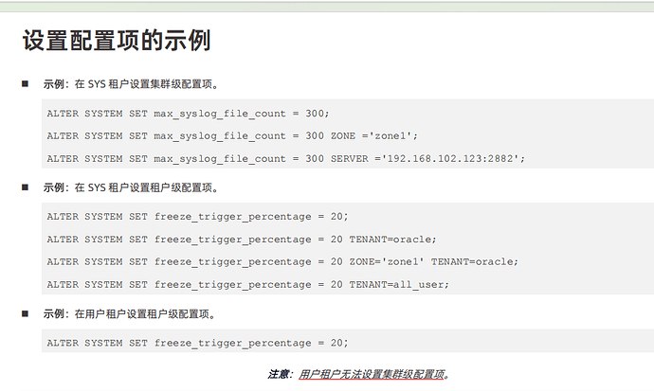This screenshot has width=654, height=391.
Task: Click the line ending with 20 TENANT=oracle;
Action: coord(241,239)
